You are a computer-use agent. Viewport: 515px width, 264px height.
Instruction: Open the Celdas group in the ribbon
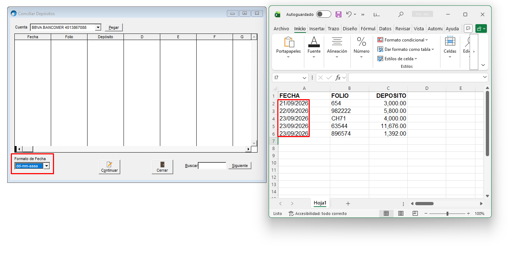[x=450, y=47]
